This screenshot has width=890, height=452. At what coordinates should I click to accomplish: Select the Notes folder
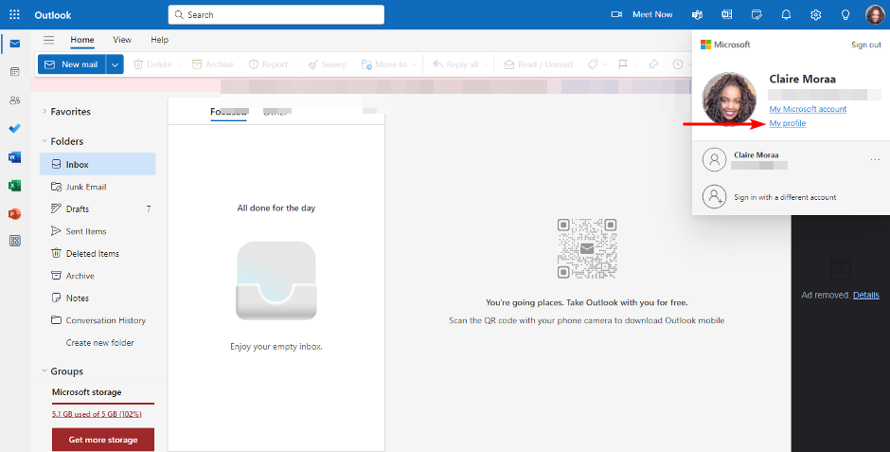98,298
